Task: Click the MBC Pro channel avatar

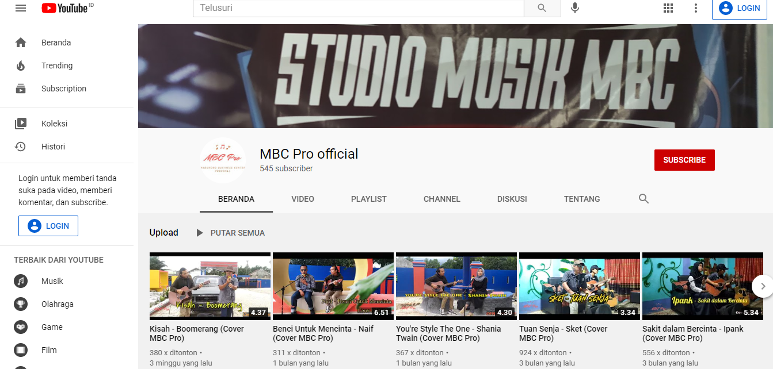Action: click(223, 160)
